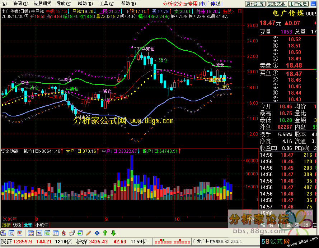Click the 资金动能 indicator label
The height and width of the screenshot is (248, 319).
pos(10,151)
